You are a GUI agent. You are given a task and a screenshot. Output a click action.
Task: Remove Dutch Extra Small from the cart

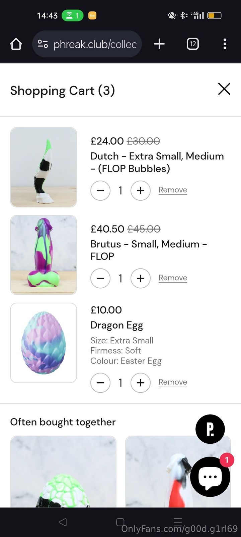tap(173, 190)
